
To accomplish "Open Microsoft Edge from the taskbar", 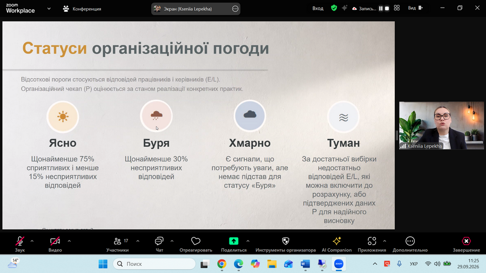I will click(x=238, y=264).
